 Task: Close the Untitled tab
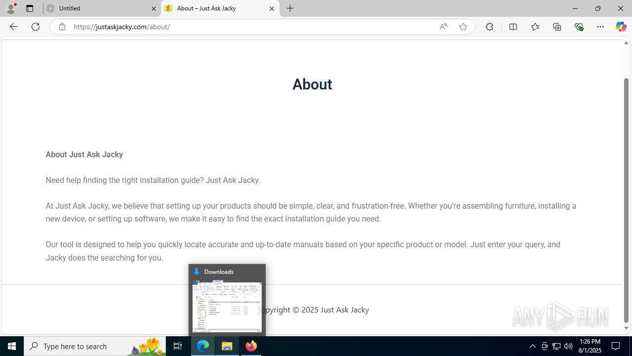point(154,8)
